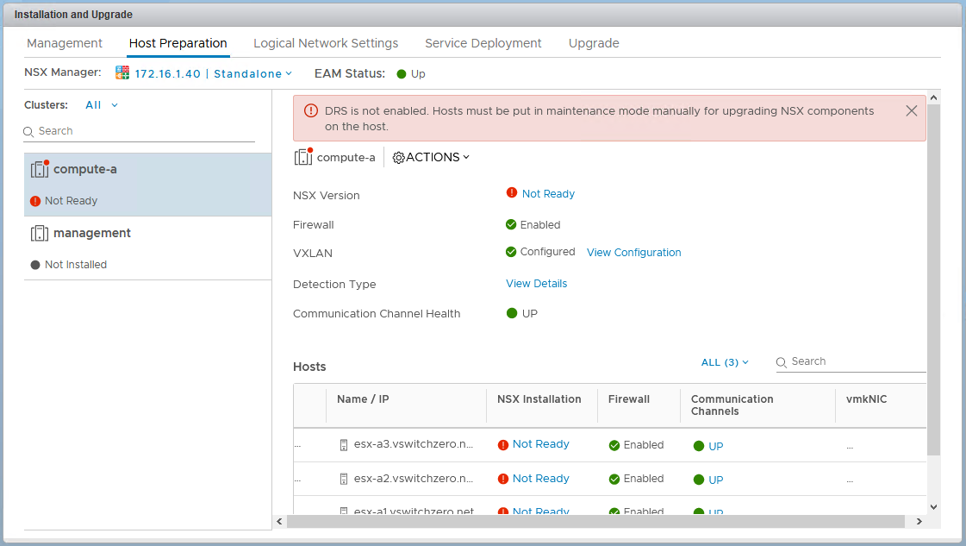Click the management cluster icon in sidebar
Viewport: 966px width, 546px height.
click(40, 234)
